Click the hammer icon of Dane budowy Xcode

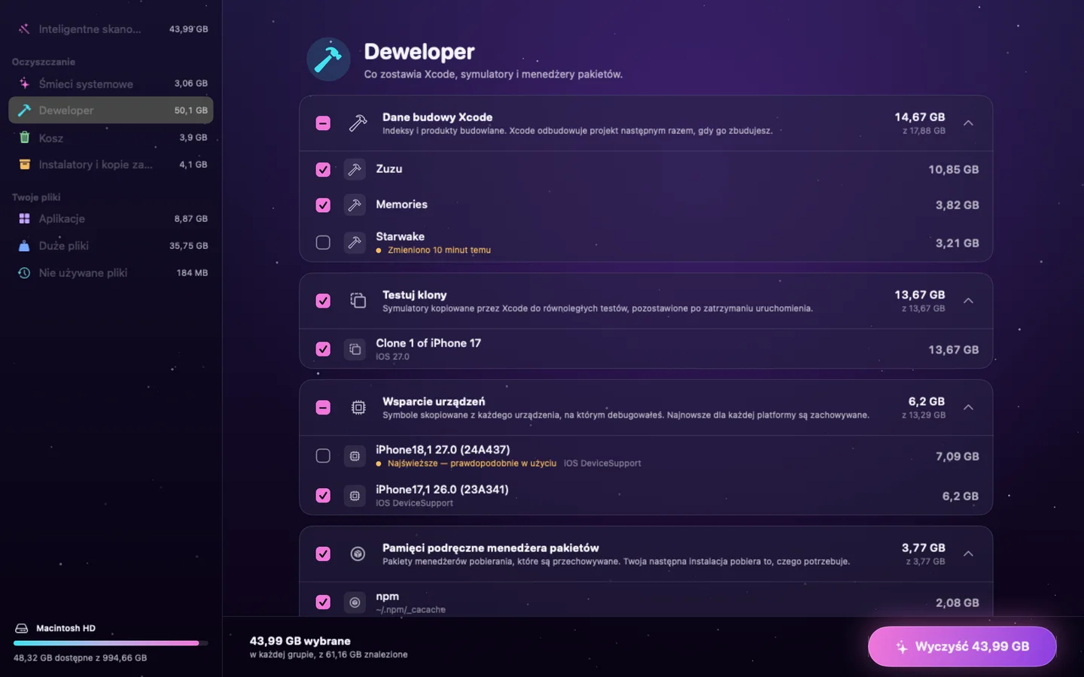[358, 123]
